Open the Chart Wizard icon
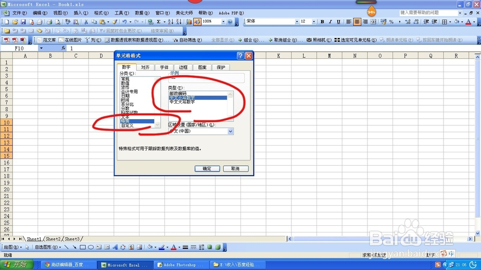Screen dimensions: 481x270 (189, 22)
